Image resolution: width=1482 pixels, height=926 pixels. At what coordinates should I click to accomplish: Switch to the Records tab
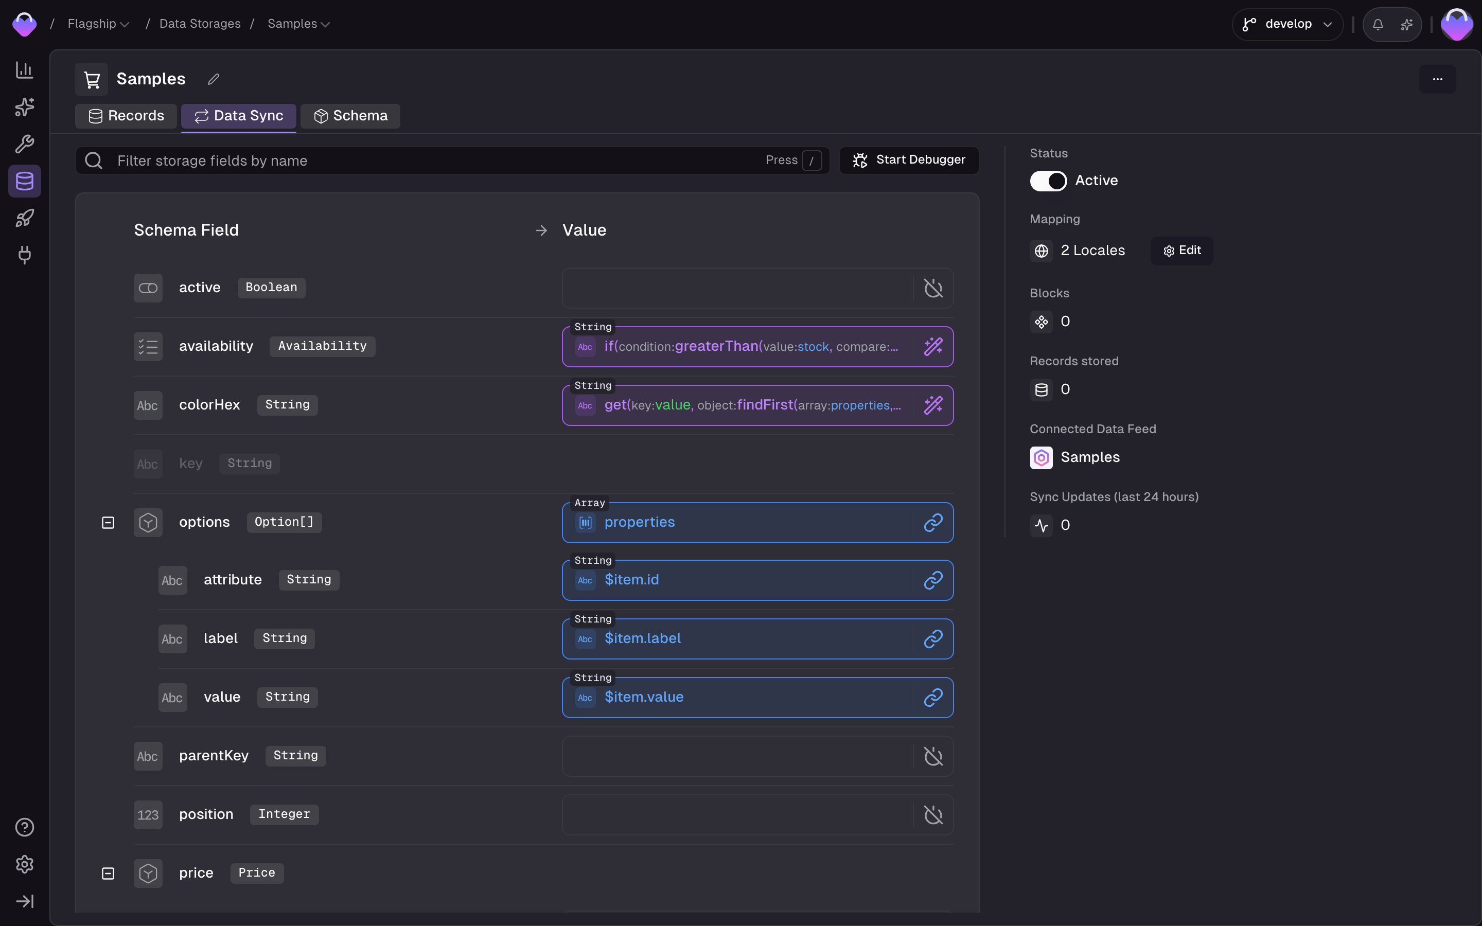(x=126, y=116)
